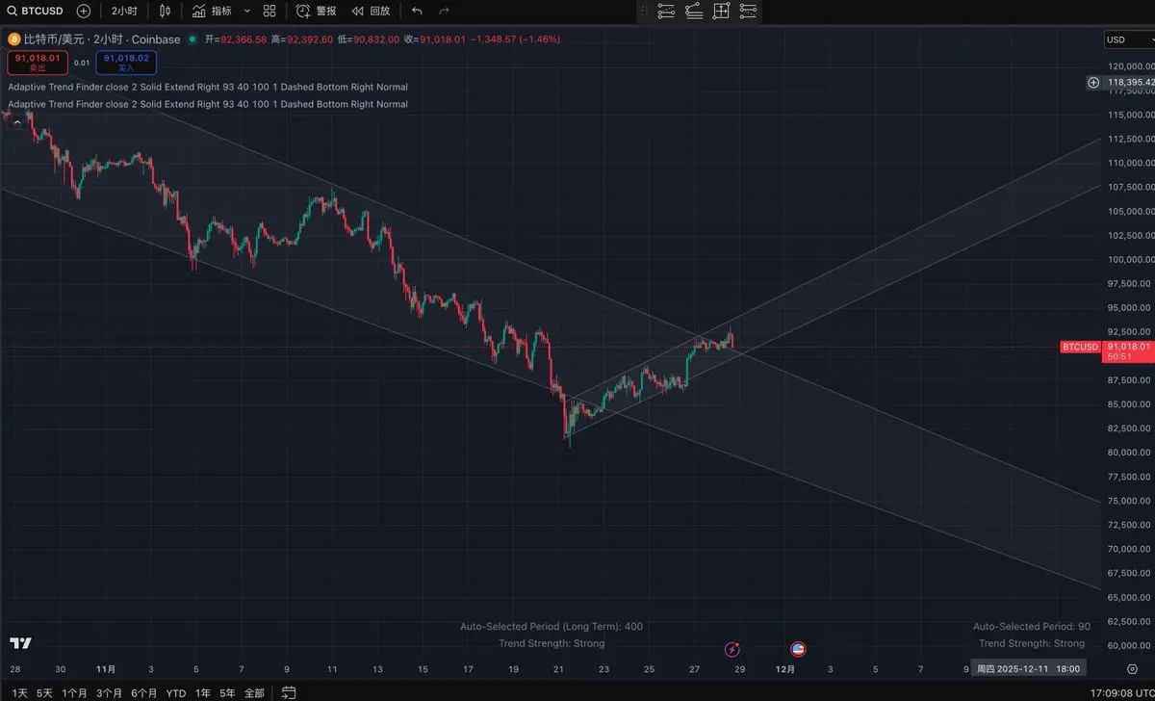This screenshot has width=1155, height=701.
Task: Click the 118,395.42 price axis label
Action: (x=1130, y=83)
